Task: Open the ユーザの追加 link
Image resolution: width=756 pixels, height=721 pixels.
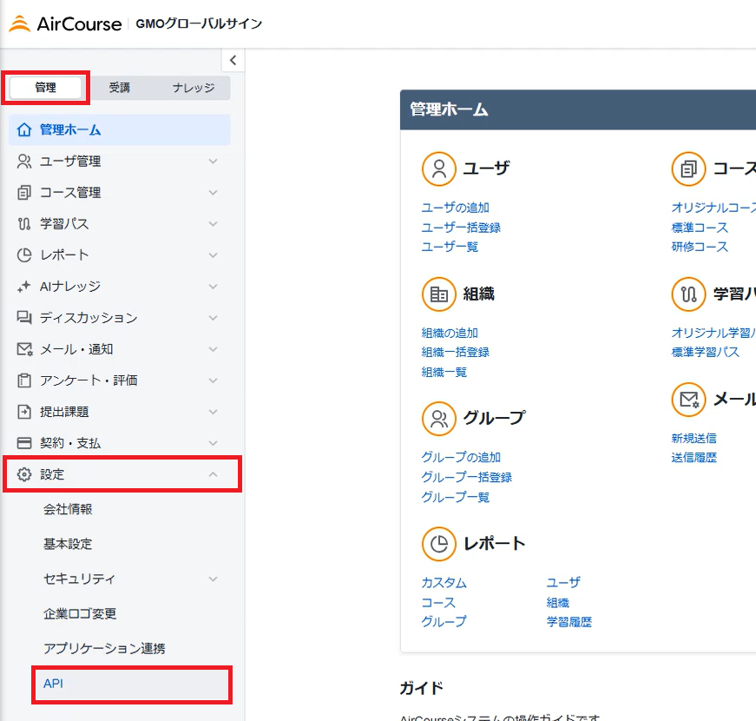Action: [455, 208]
